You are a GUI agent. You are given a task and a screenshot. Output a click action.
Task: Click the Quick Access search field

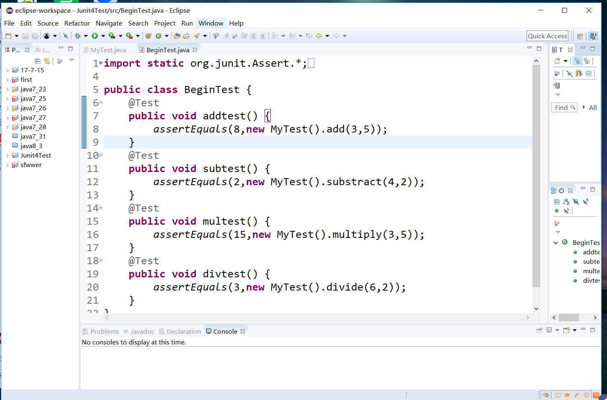pyautogui.click(x=547, y=36)
